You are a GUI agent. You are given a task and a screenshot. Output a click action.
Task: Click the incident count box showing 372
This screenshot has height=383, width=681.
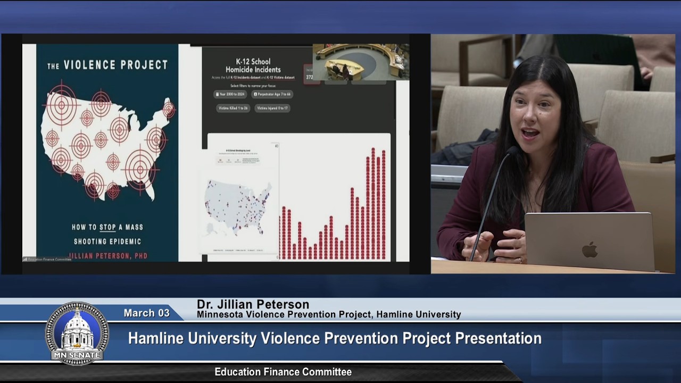pos(308,73)
